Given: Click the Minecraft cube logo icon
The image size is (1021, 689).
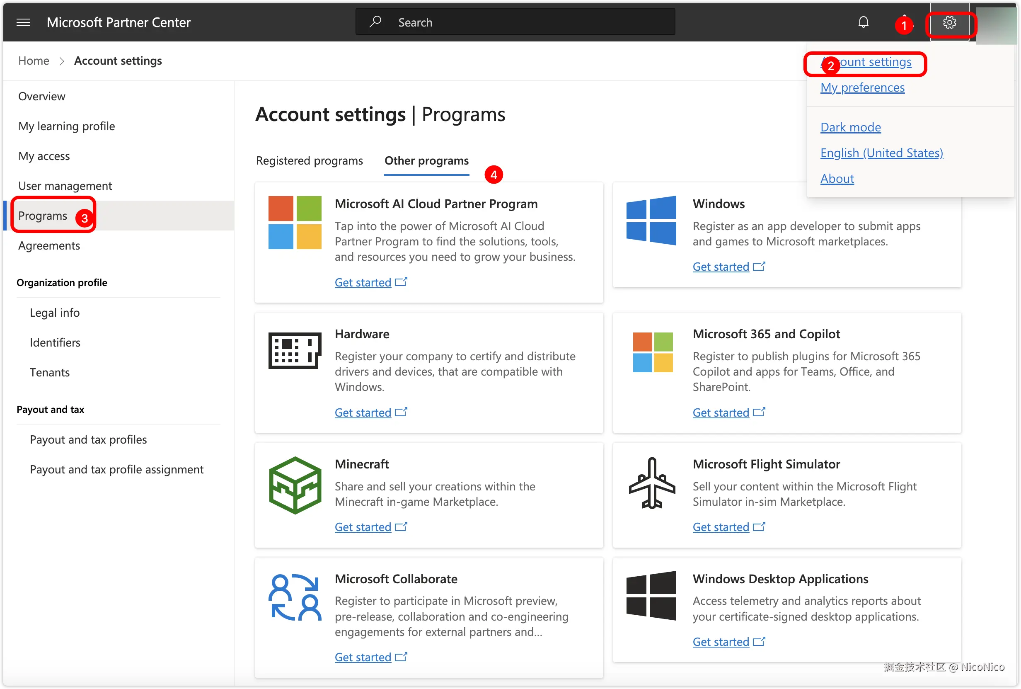Looking at the screenshot, I should pos(295,485).
